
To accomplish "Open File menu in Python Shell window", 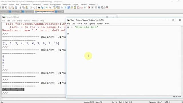I will tap(4, 21).
